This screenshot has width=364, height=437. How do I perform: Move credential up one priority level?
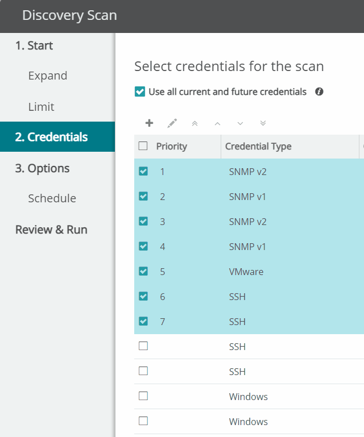217,123
